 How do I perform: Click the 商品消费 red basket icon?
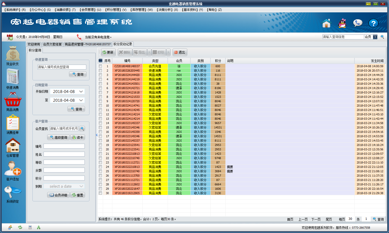tap(13, 100)
